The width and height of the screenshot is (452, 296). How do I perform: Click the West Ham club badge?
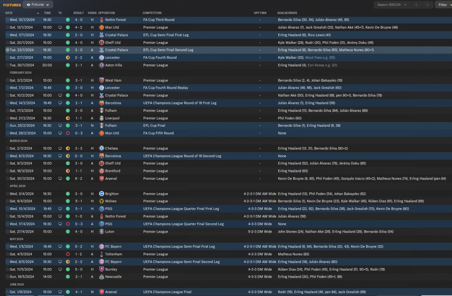pos(102,80)
